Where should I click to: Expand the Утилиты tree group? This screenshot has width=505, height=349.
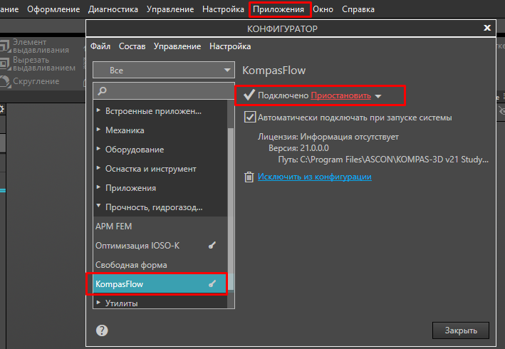click(98, 303)
